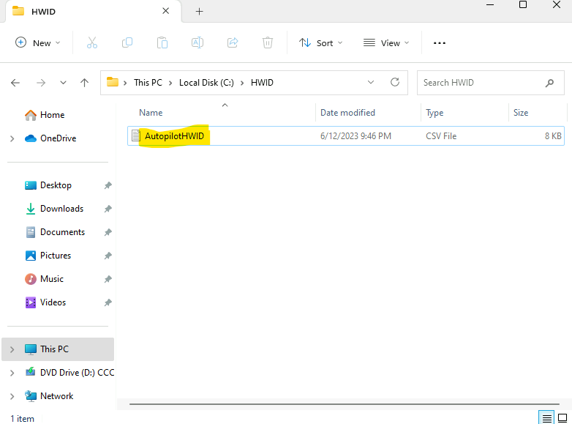The height and width of the screenshot is (424, 572).
Task: Click This PC breadcrumb in address bar
Action: [x=148, y=83]
